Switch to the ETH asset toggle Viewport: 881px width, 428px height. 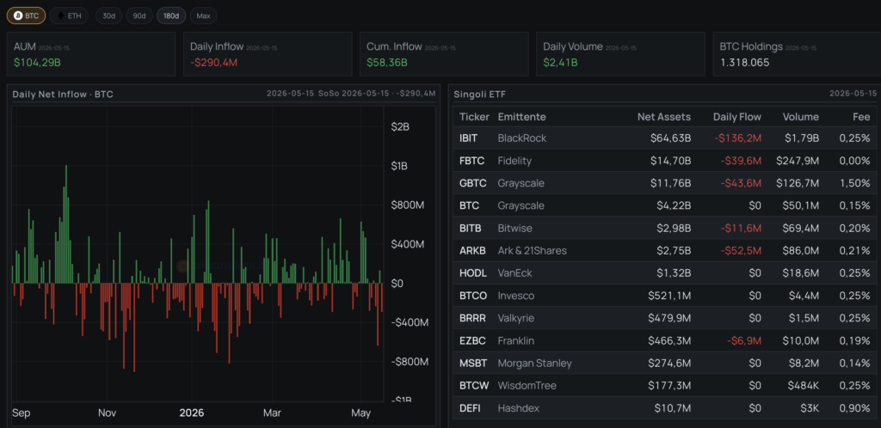point(69,15)
